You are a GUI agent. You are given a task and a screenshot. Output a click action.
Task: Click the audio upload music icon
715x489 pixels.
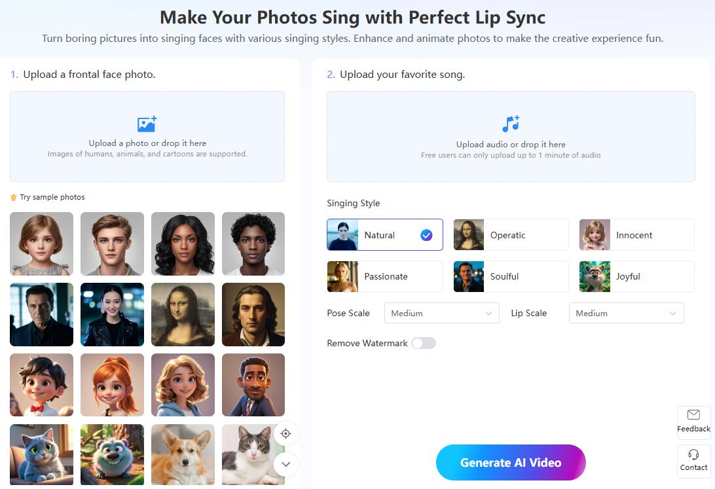point(511,124)
